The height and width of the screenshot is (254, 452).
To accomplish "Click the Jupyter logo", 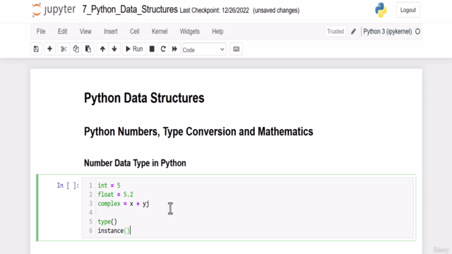I will [x=54, y=10].
